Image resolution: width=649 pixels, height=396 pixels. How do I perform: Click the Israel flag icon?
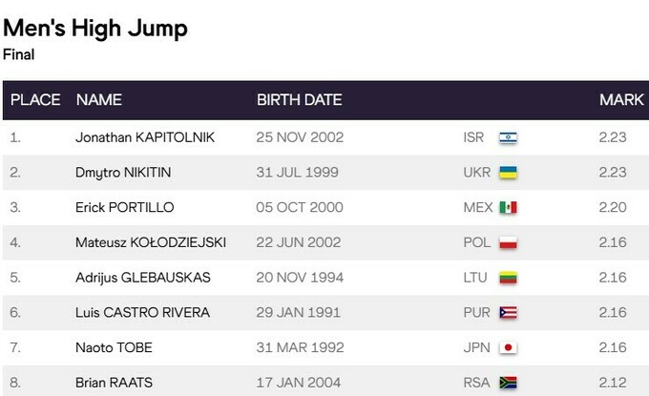(508, 137)
